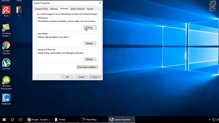Click the Windows Start button
Viewport: 219px width, 123px height.
(x=4, y=120)
